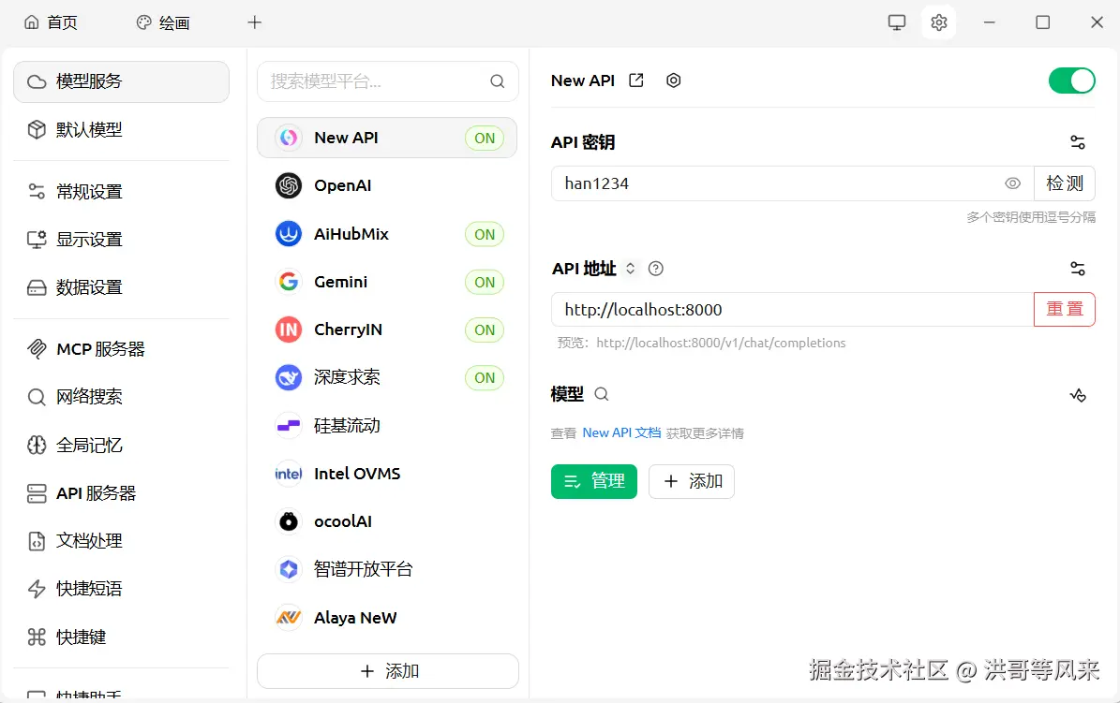This screenshot has height=703, width=1120.
Task: Select Alaya NeW provider logo
Action: [x=289, y=617]
